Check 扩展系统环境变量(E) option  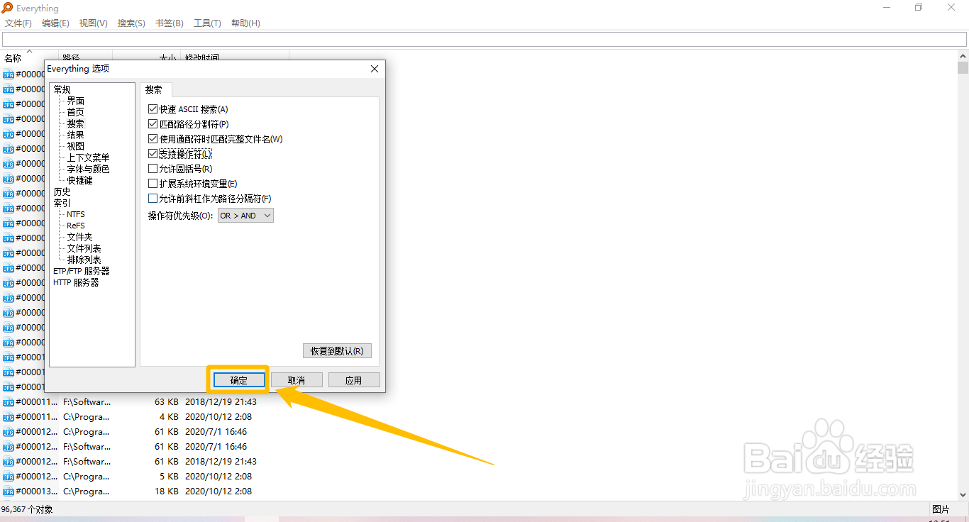[153, 184]
